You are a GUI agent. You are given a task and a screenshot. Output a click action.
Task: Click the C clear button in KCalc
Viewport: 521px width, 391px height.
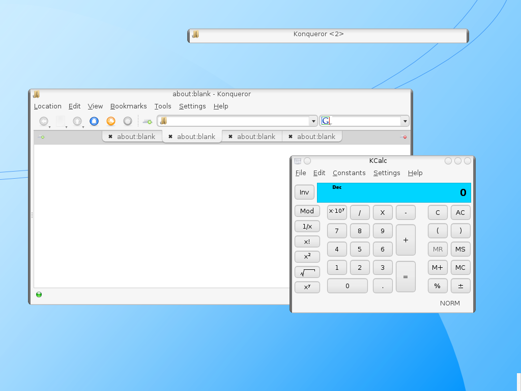click(438, 212)
